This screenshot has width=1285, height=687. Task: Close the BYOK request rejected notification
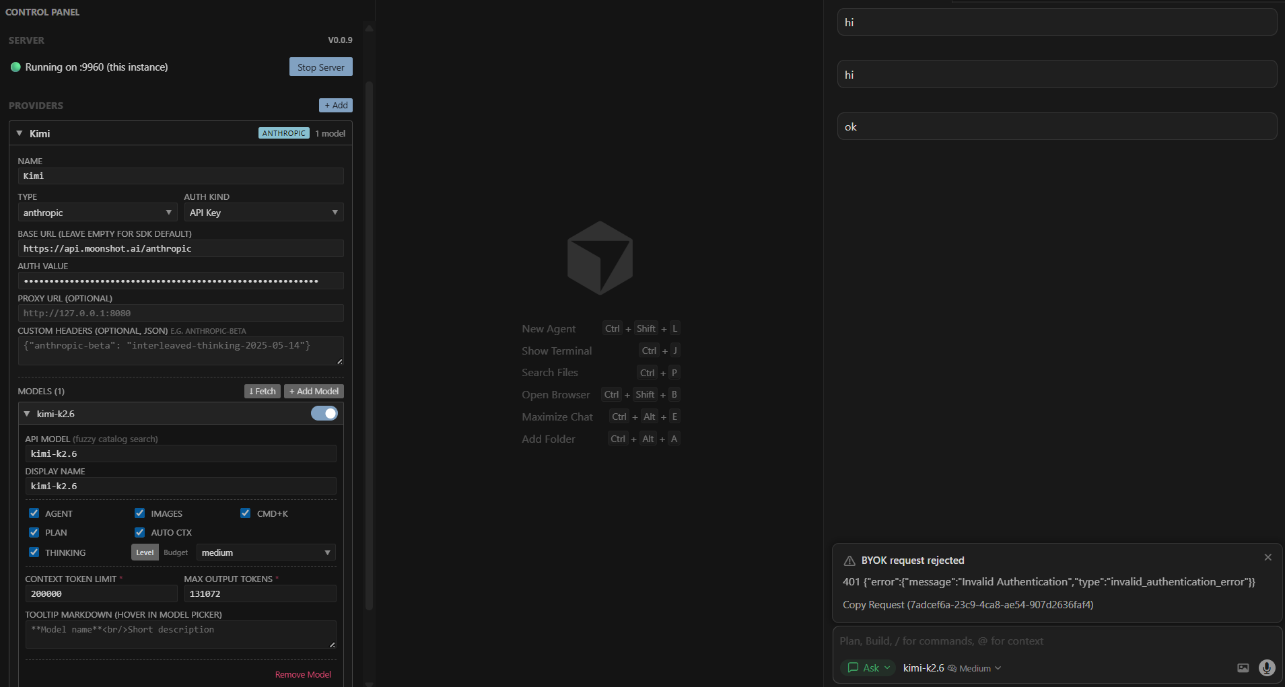tap(1267, 557)
